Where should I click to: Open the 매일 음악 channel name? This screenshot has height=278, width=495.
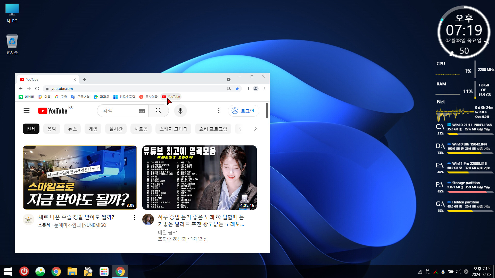coord(167,232)
